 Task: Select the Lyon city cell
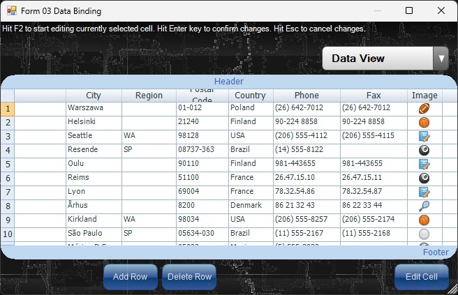click(x=94, y=192)
